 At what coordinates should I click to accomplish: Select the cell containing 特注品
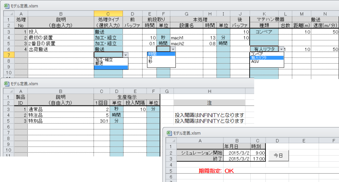pyautogui.click(x=61, y=115)
